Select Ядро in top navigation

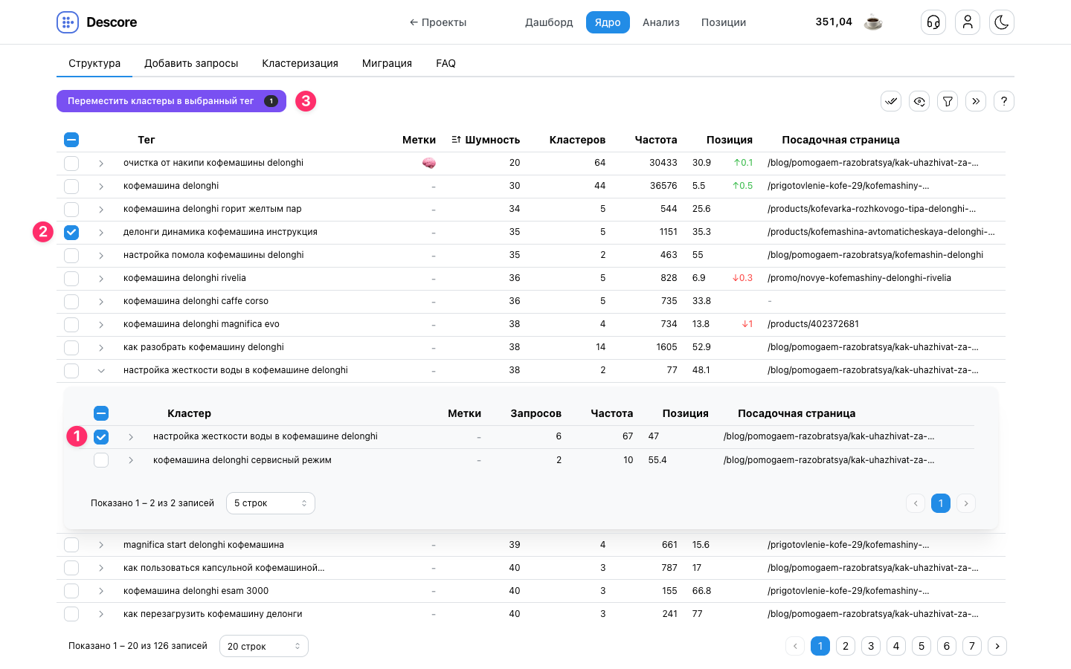[608, 22]
